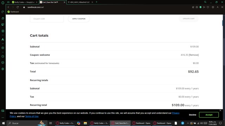Click the address bar URL savethecat.com/cart
This screenshot has height=126, width=225.
click(36, 7)
